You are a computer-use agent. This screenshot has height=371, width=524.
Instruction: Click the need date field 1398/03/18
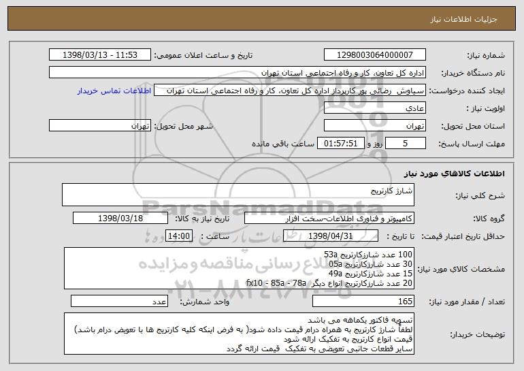coord(120,219)
